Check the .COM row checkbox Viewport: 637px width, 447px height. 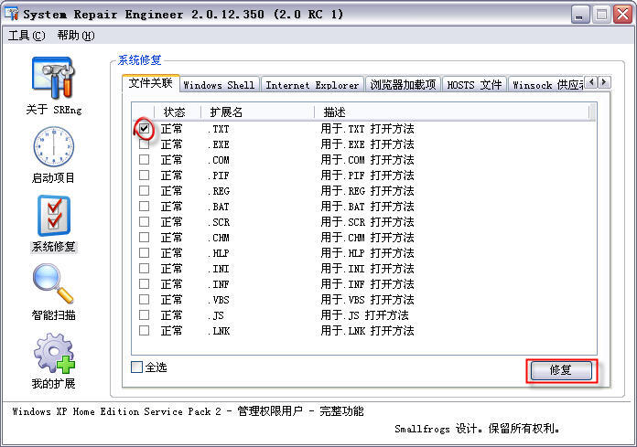[x=144, y=159]
